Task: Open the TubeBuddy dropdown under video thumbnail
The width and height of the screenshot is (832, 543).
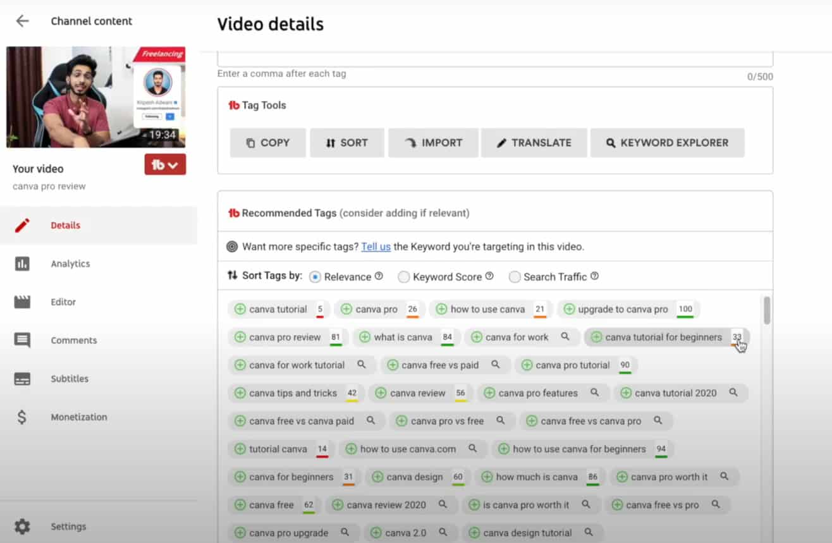Action: pos(165,165)
